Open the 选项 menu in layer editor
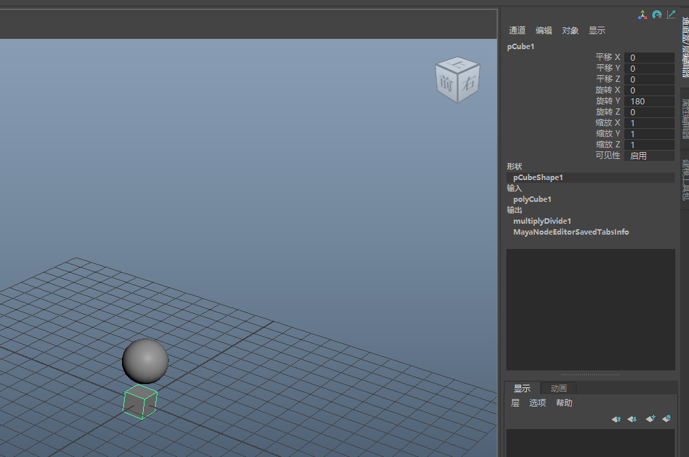 point(538,403)
